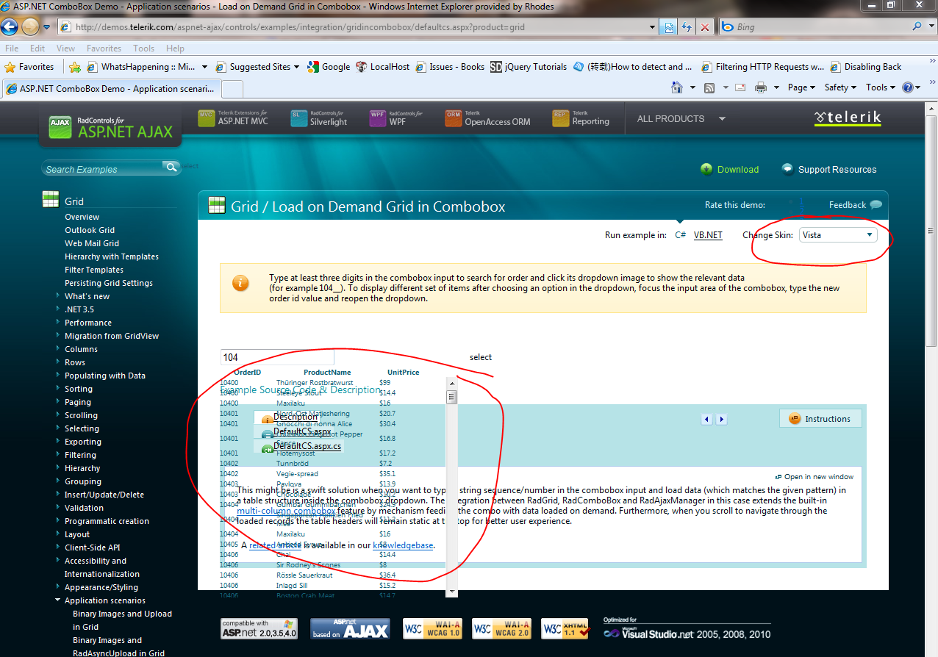Click the search magnifier in Search Examples
The height and width of the screenshot is (657, 938).
click(x=171, y=168)
